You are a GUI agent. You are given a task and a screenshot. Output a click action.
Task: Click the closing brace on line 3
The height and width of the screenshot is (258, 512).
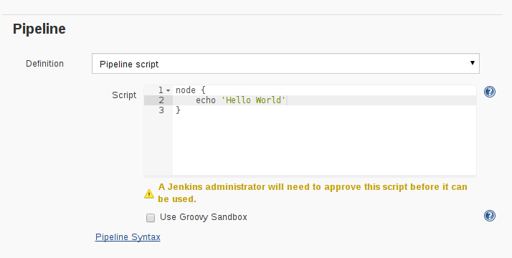[178, 110]
